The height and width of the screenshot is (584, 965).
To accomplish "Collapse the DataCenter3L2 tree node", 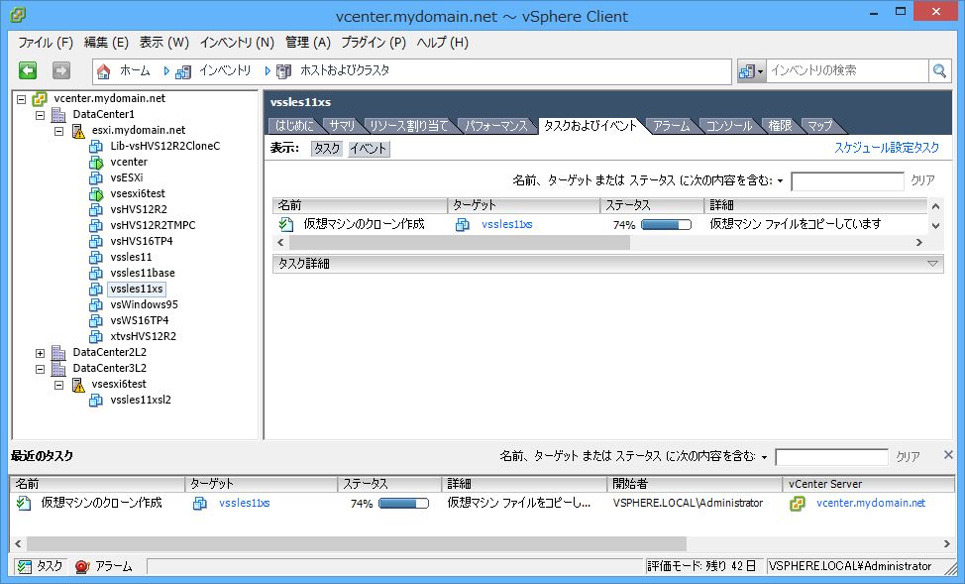I will [x=40, y=370].
